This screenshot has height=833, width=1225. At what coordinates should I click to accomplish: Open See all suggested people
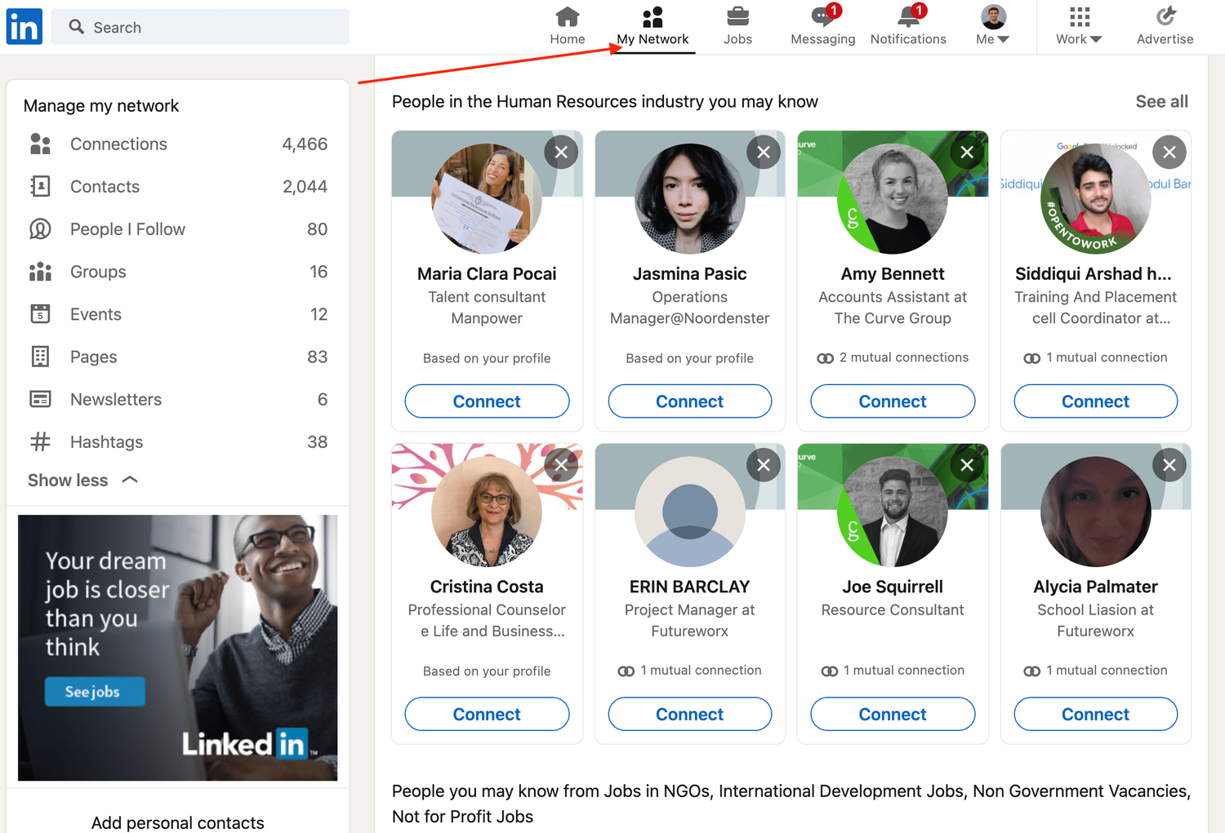pyautogui.click(x=1161, y=101)
